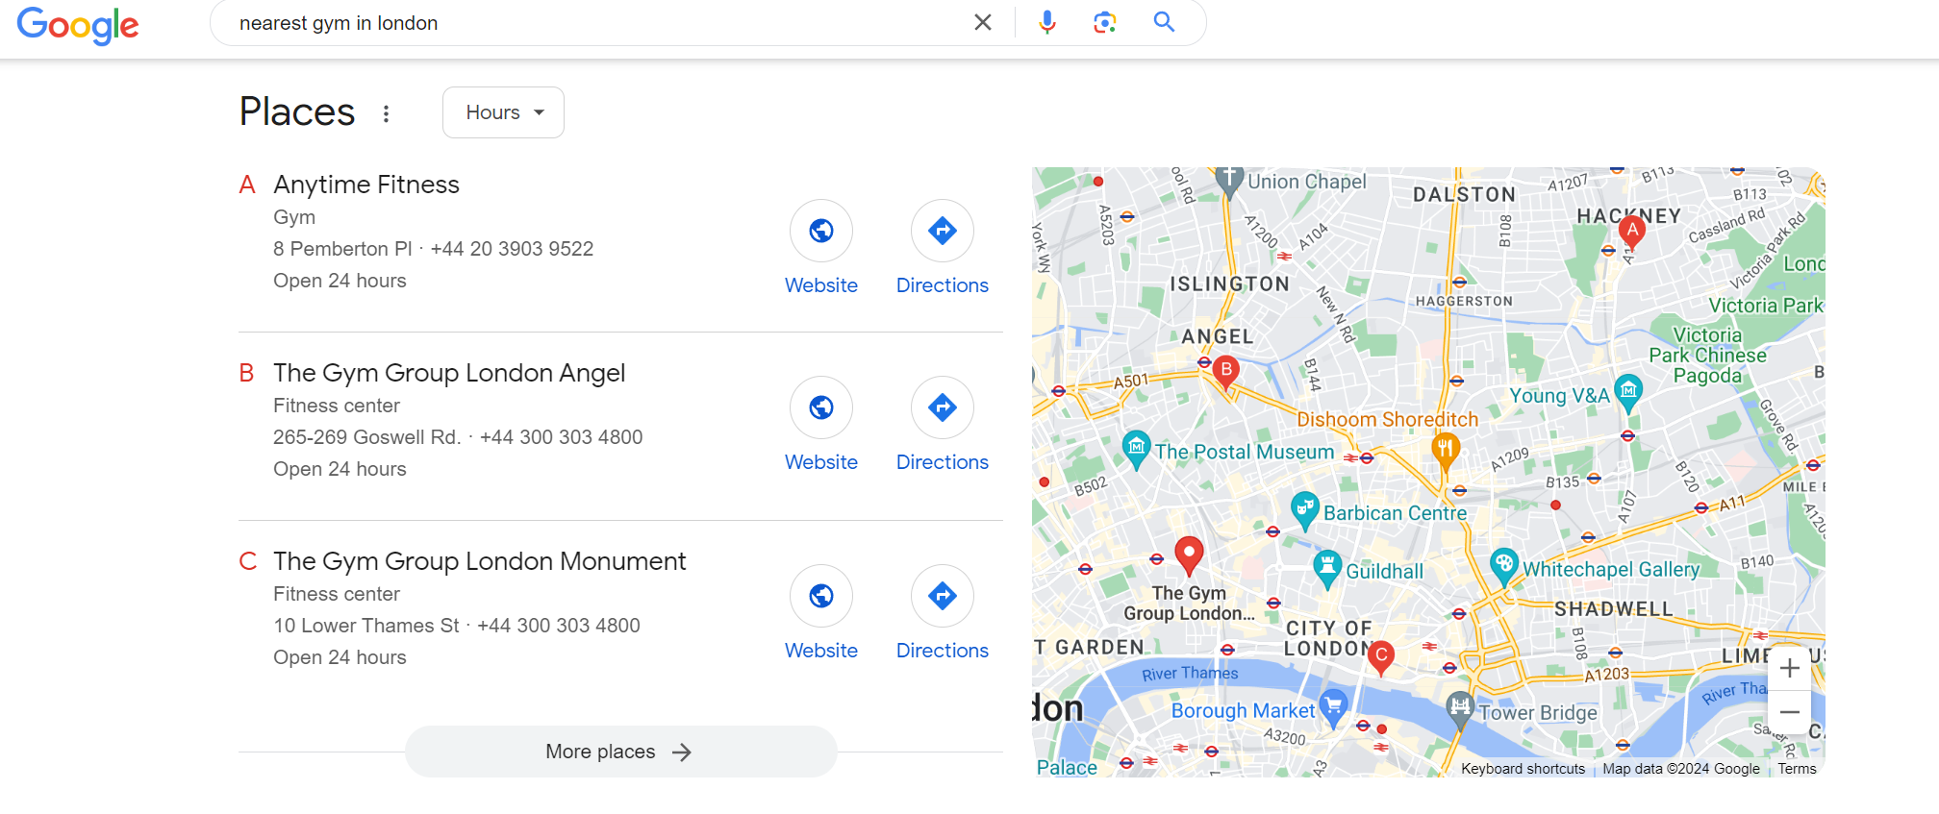Viewport: 1939px width, 814px height.
Task: Open The Gym Group London Monument listing
Action: pos(479,561)
